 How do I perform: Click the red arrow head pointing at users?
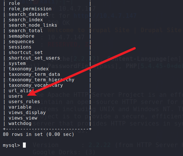[32, 93]
